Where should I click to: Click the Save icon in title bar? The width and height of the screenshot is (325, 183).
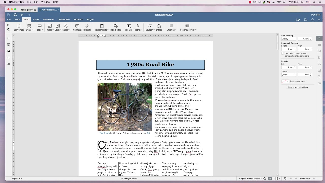[9, 15]
